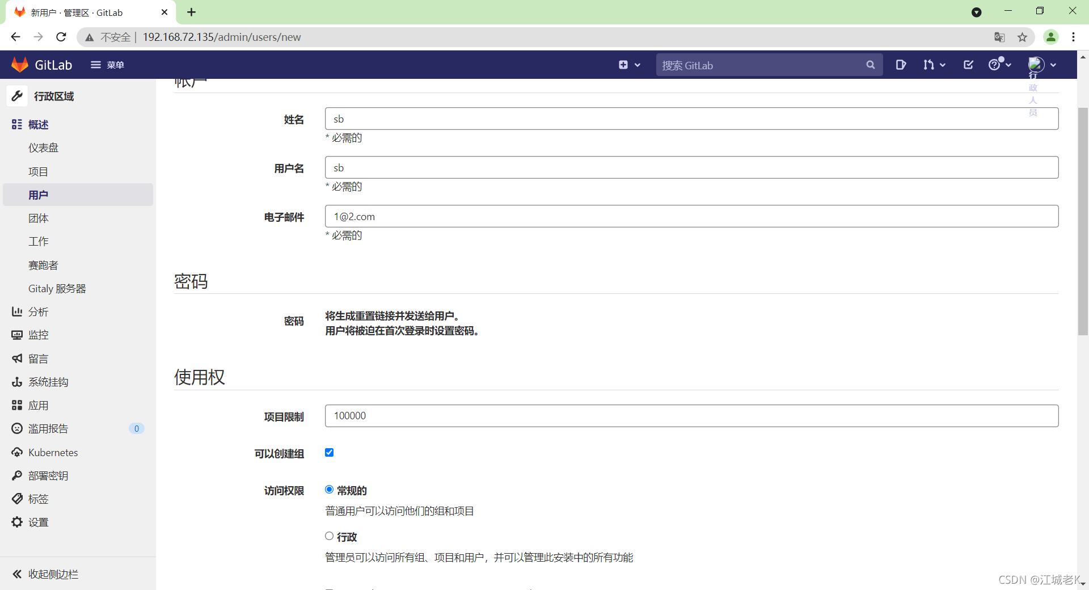Click the page vertical scrollbar thumb
This screenshot has height=590, width=1089.
[1083, 221]
